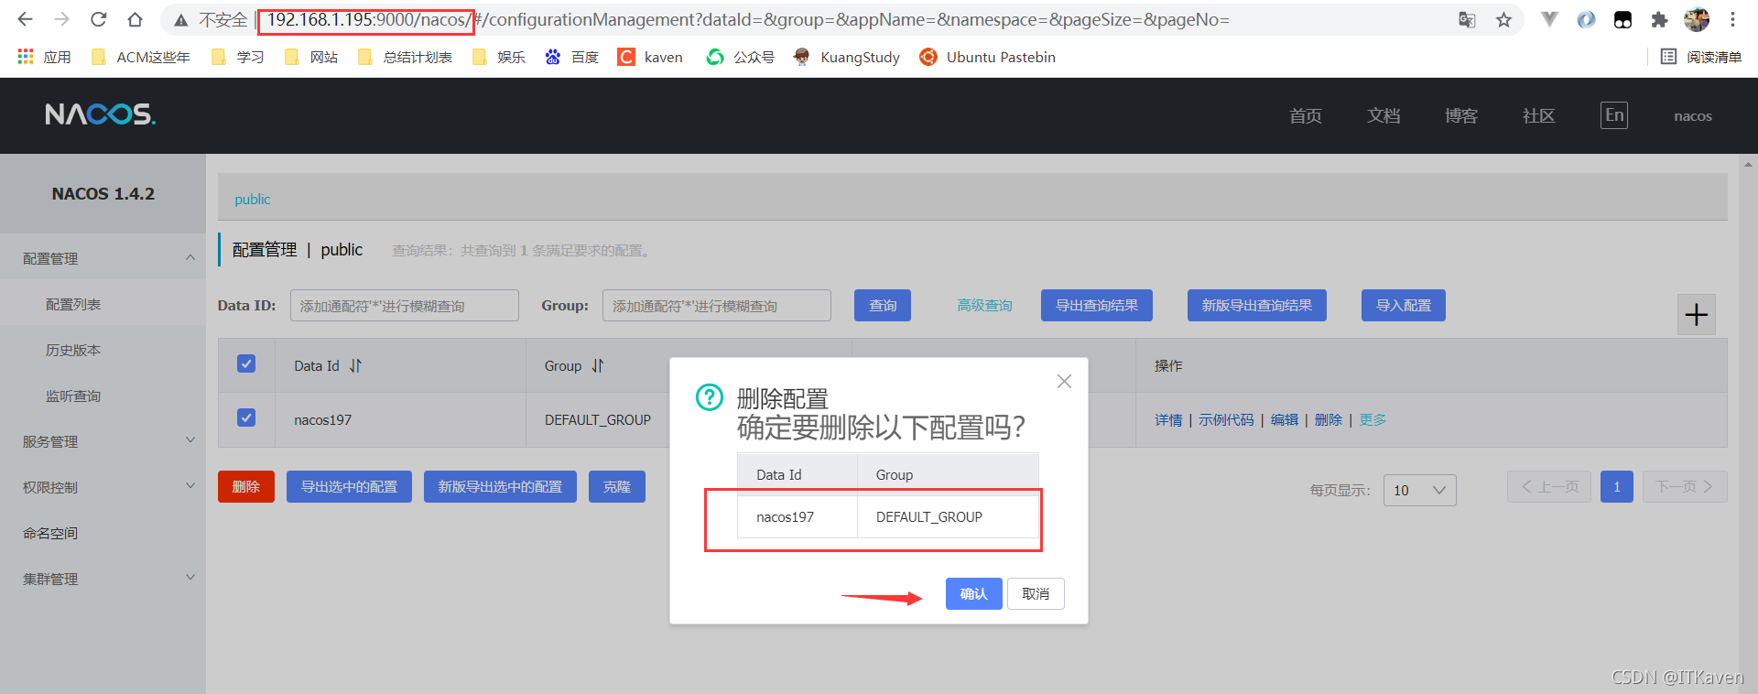
Task: Open the 娱乐 bookmark folder
Action: 499,57
